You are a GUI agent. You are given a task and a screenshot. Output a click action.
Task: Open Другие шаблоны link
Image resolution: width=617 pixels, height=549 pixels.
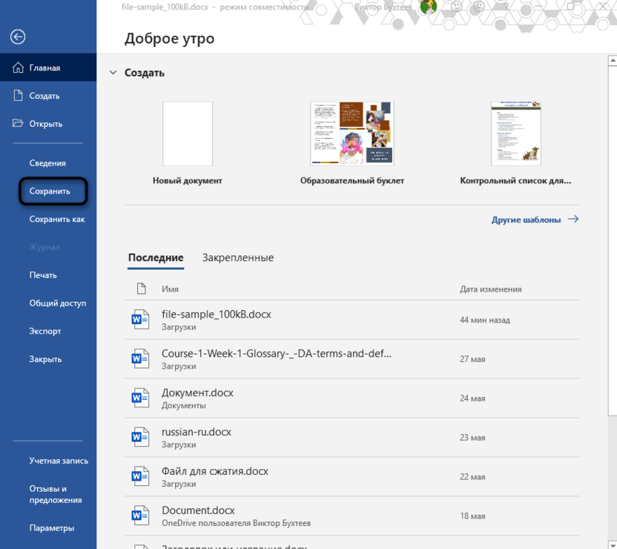click(535, 220)
